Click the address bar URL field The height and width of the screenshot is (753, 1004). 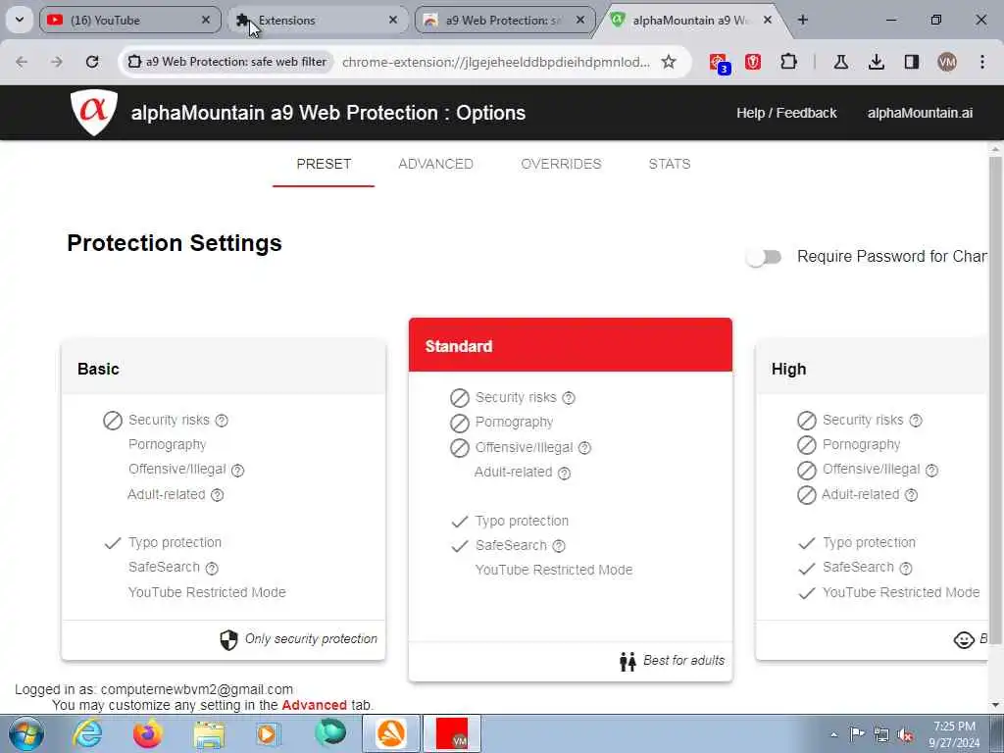pyautogui.click(x=495, y=62)
